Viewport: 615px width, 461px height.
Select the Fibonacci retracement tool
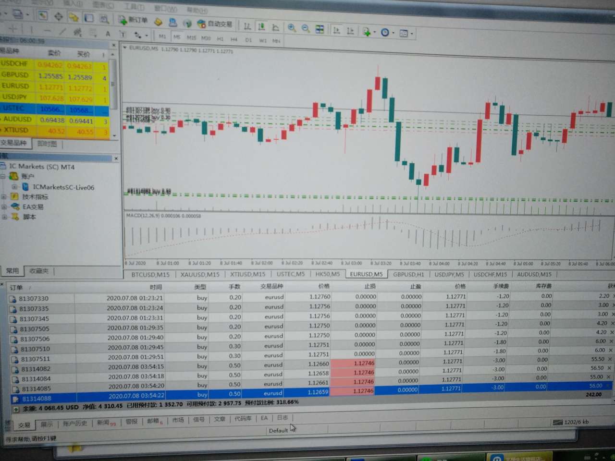click(x=92, y=33)
